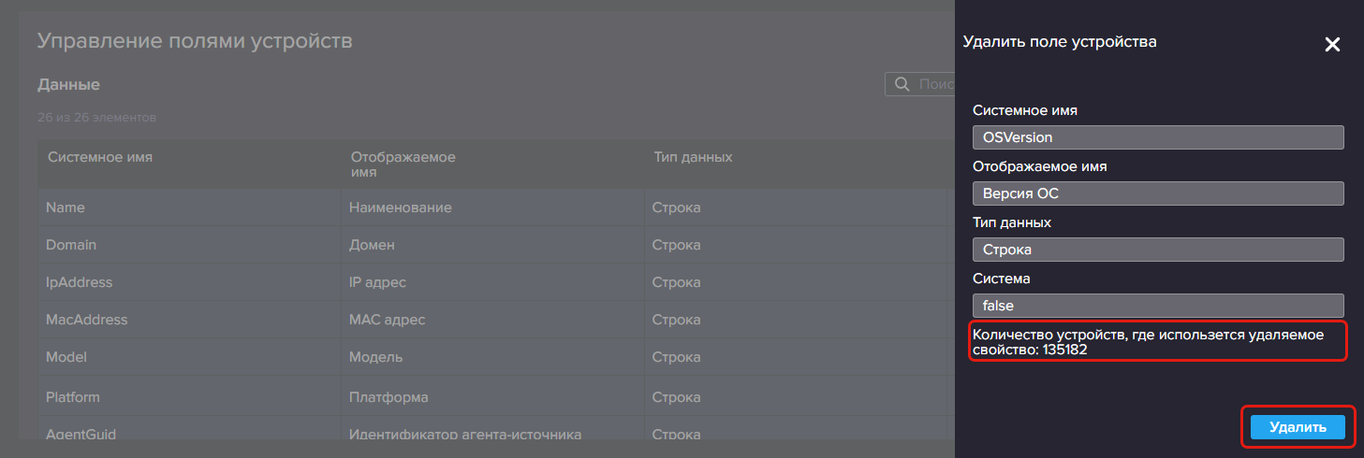The image size is (1364, 458).
Task: Click the Управление полями устройств page title
Action: (x=195, y=40)
